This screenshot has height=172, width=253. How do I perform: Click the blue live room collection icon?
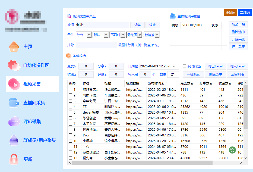click(x=14, y=103)
